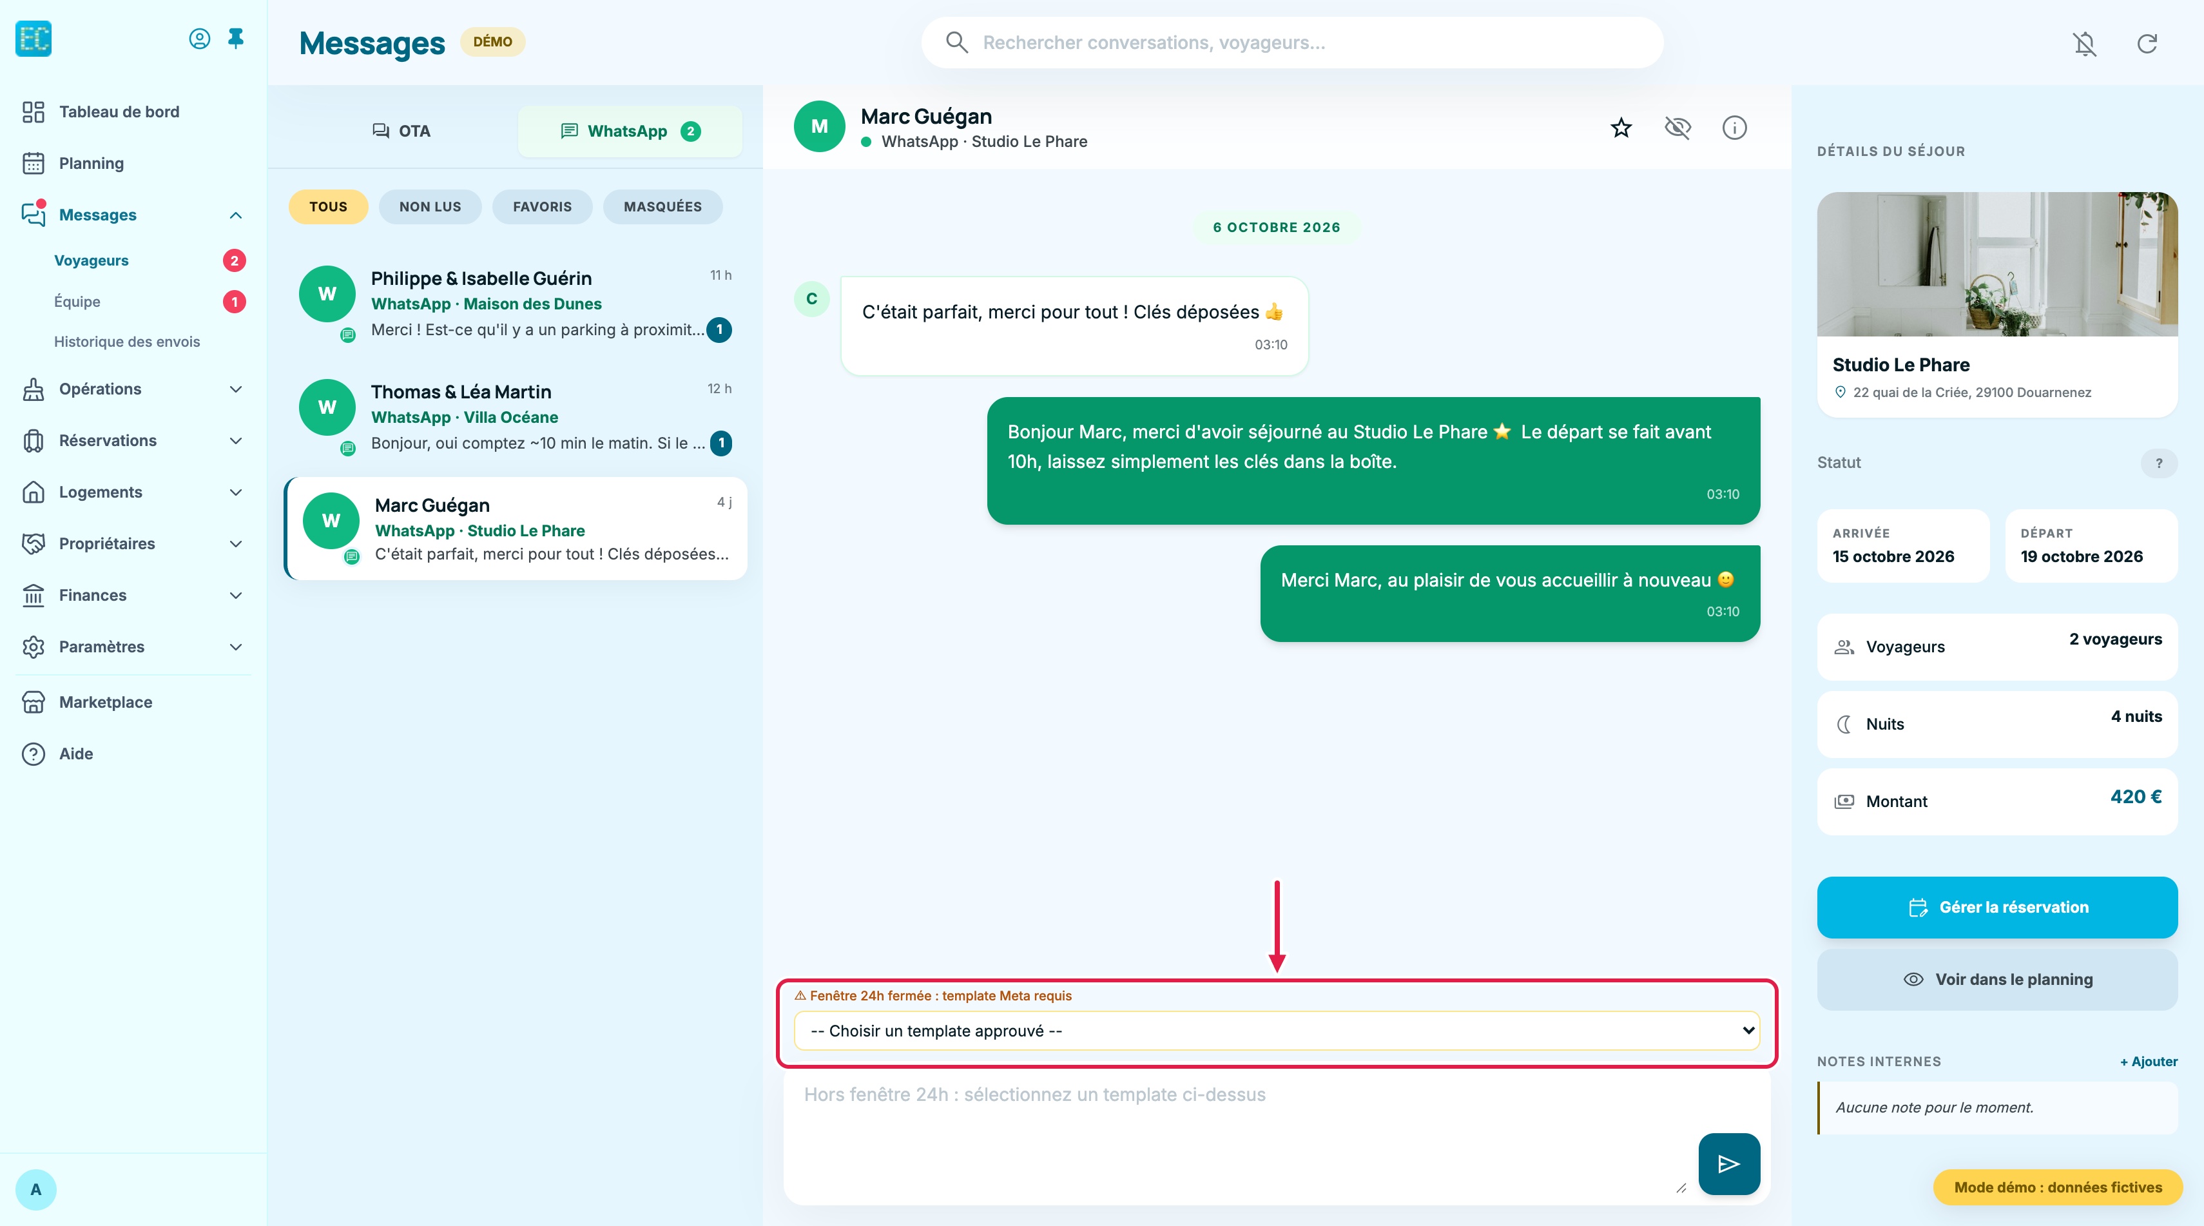Click Voir dans le planning button
2204x1226 pixels.
pos(1997,980)
